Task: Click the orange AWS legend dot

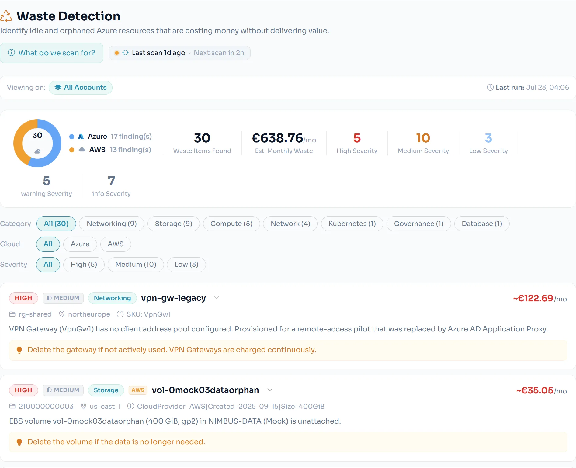Action: [72, 150]
